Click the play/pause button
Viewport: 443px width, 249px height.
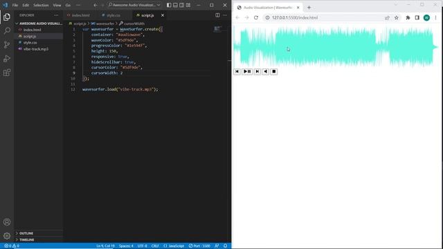click(247, 72)
